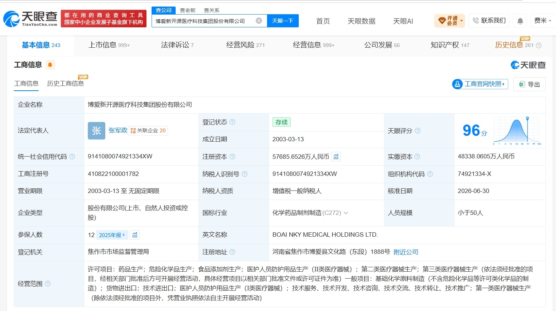Click the 张 avatar of legal representative
Viewport: 556px width, 311px height.
pyautogui.click(x=97, y=131)
